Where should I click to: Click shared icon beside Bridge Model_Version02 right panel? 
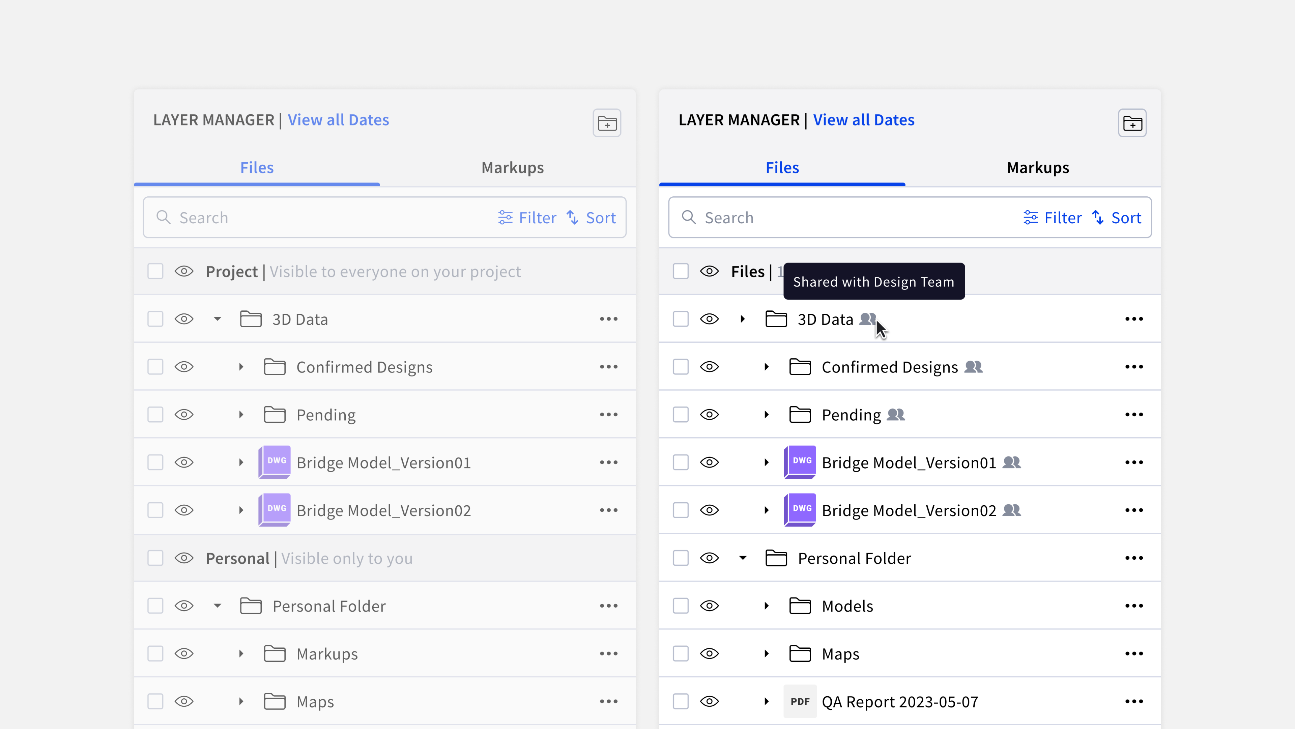[x=1011, y=510]
